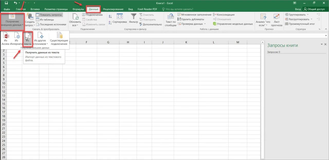The width and height of the screenshot is (329, 160).
Task: Expand the formula bar chevron
Action: click(x=326, y=35)
